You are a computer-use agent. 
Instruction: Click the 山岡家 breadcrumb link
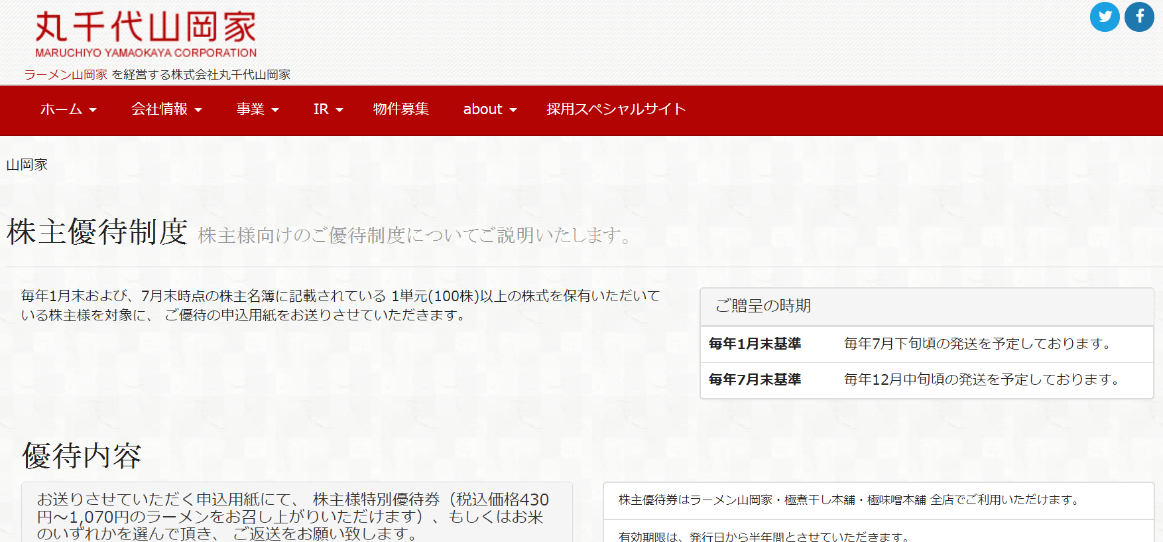point(27,165)
